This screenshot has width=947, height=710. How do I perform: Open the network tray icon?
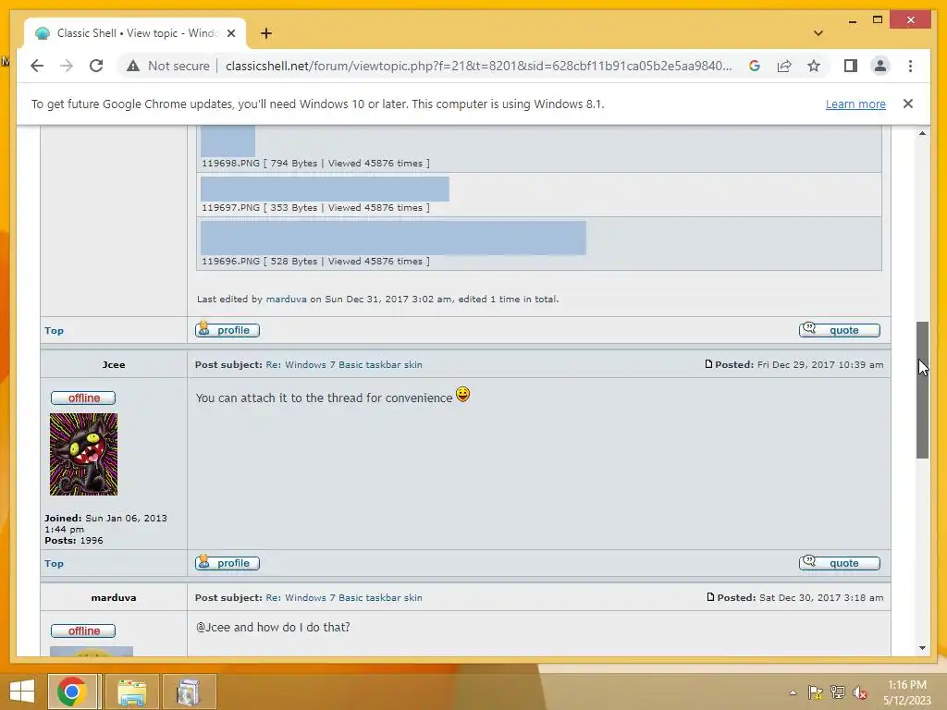(838, 692)
